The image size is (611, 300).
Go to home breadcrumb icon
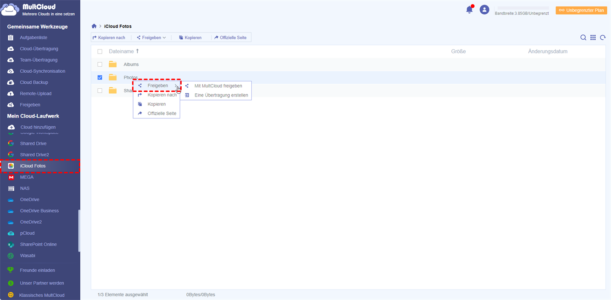pyautogui.click(x=94, y=26)
